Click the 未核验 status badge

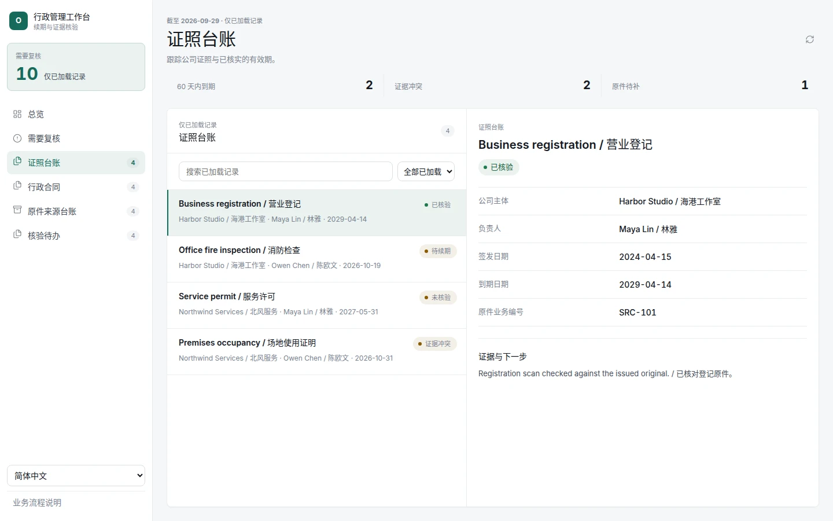(x=438, y=298)
